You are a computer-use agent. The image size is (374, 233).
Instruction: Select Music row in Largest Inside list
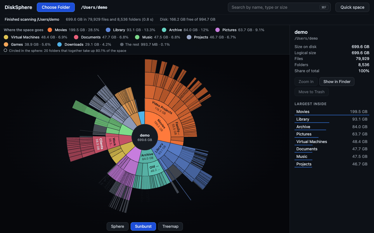click(x=332, y=156)
